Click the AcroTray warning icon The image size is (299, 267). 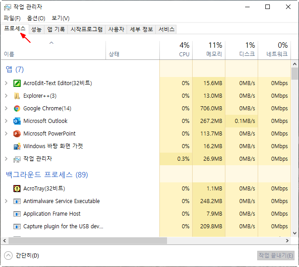pos(17,189)
